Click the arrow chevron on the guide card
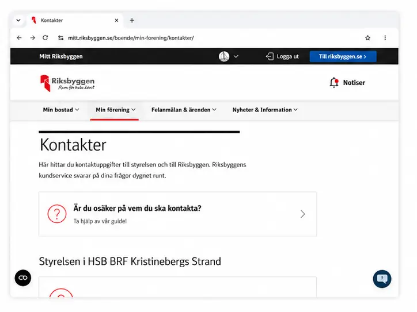 coord(302,214)
